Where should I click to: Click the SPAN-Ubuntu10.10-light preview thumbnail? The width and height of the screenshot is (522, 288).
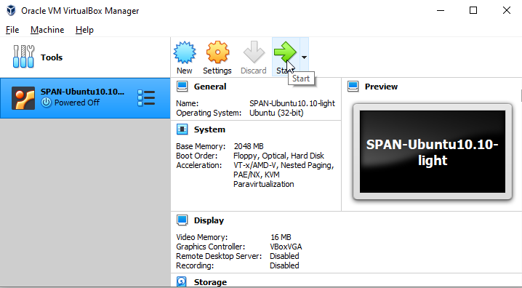point(433,151)
